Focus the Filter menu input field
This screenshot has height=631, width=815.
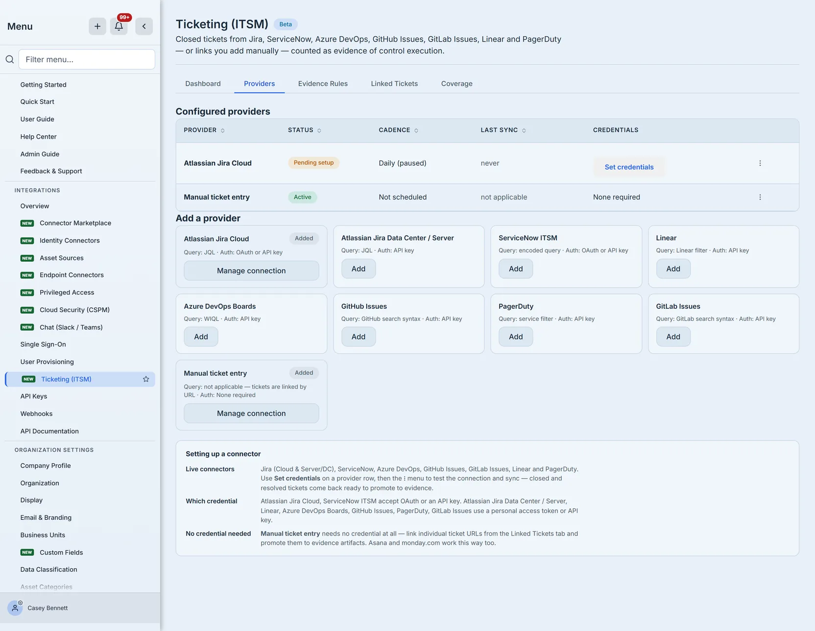[87, 59]
